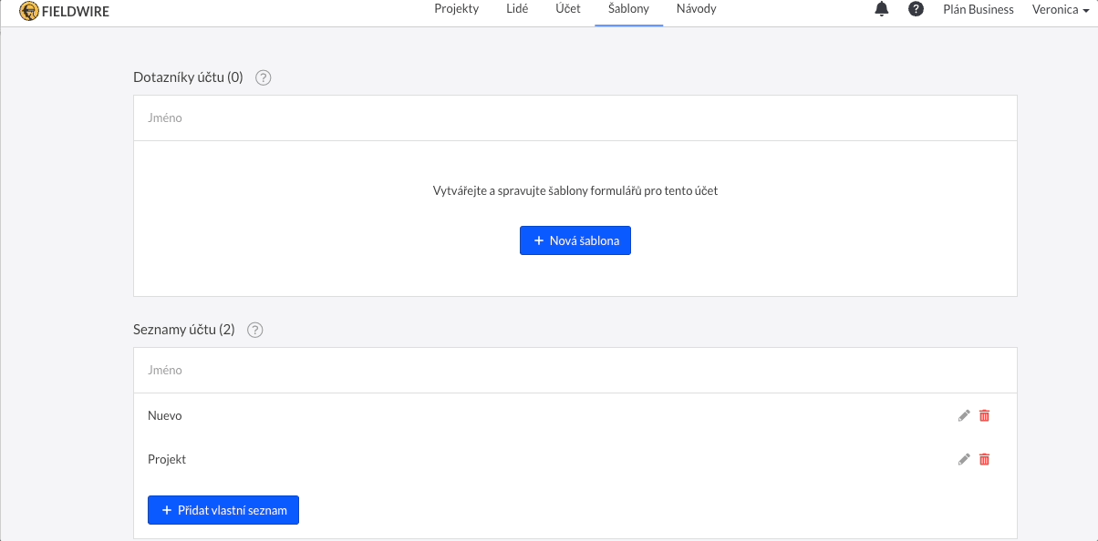Delete the Projekt list with trash icon
This screenshot has width=1098, height=541.
[984, 459]
